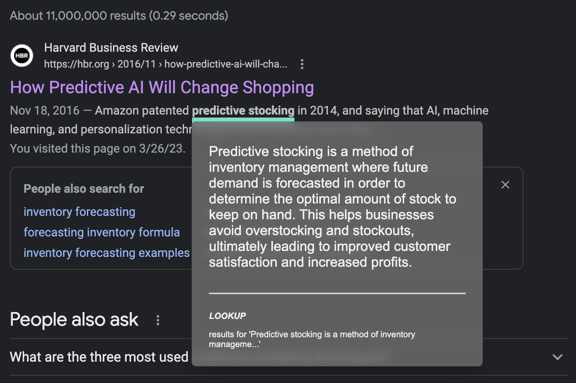Select the 'inventory forecasting' suggestion
This screenshot has width=576, height=383.
pos(80,212)
